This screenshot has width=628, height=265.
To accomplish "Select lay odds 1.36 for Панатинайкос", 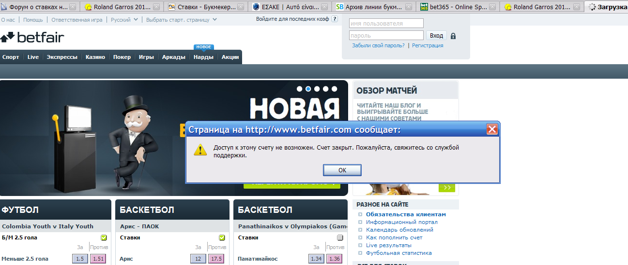I will (x=335, y=259).
